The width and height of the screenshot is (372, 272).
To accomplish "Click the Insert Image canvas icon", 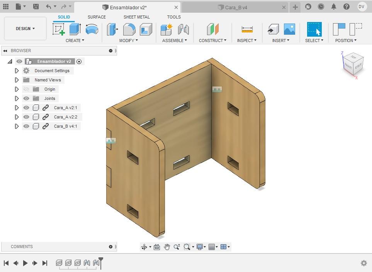I will tap(290, 29).
